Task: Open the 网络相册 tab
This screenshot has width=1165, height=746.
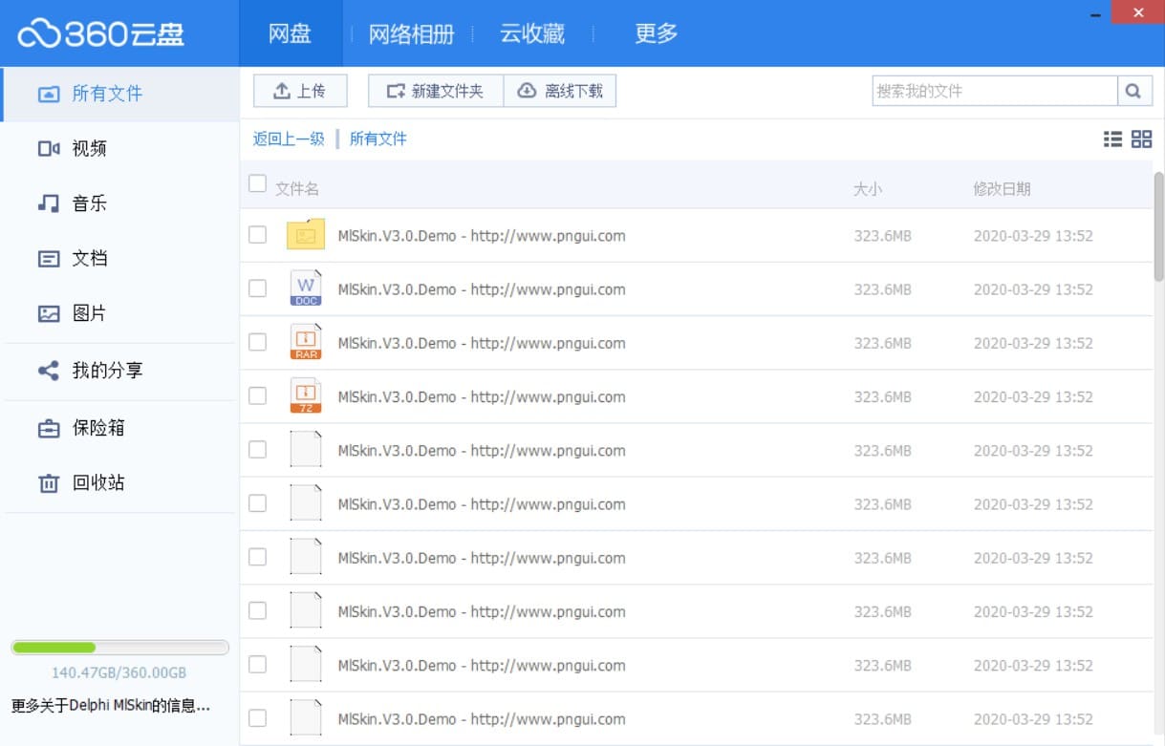Action: 411,33
